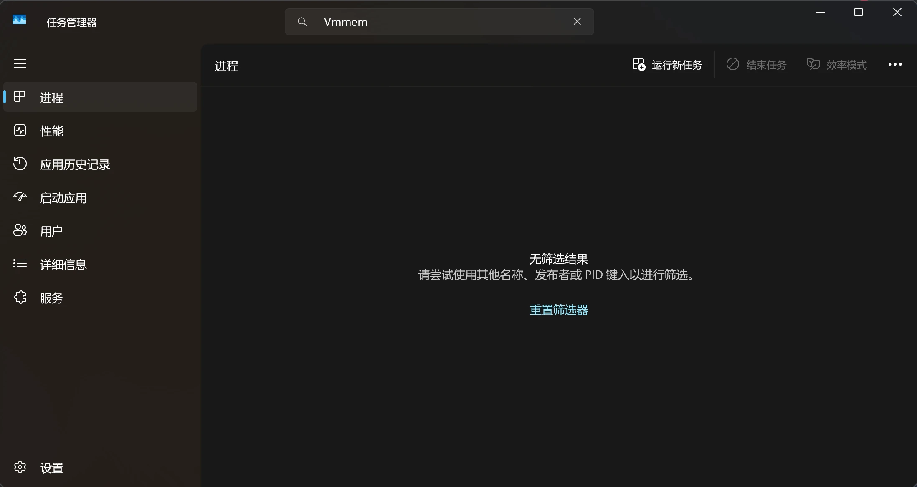Switch to Details (详细信息) list icon
917x487 pixels.
click(x=20, y=264)
